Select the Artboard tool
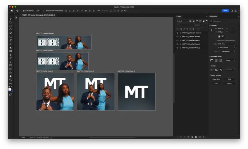 click(10, 22)
